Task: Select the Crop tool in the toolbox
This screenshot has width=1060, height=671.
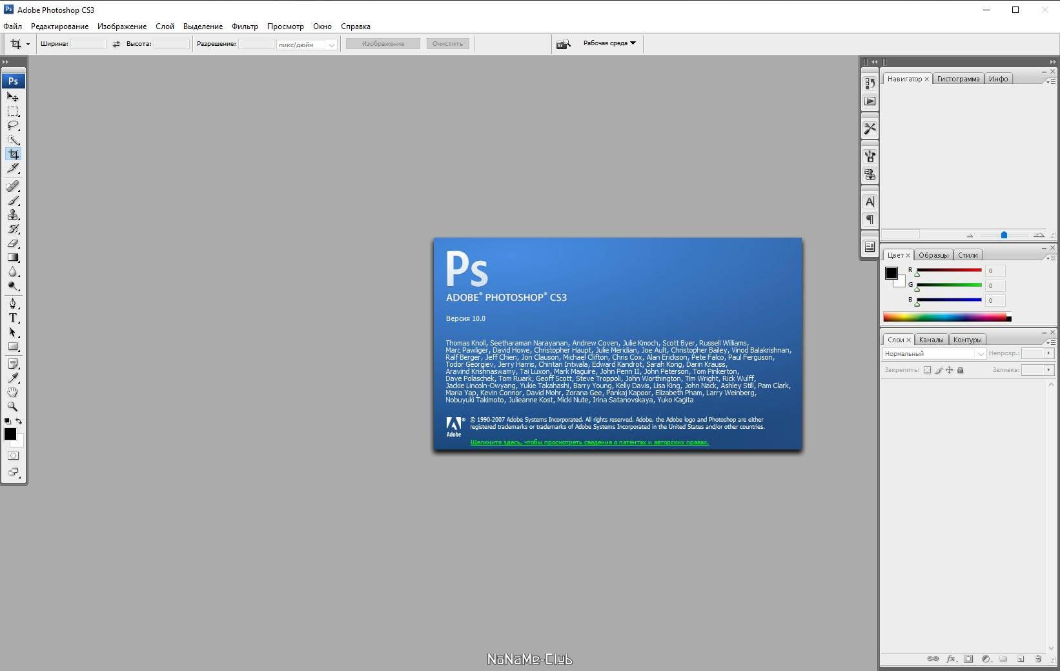Action: [13, 154]
